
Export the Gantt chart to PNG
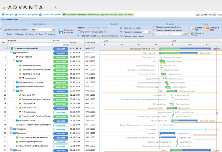click(x=208, y=28)
